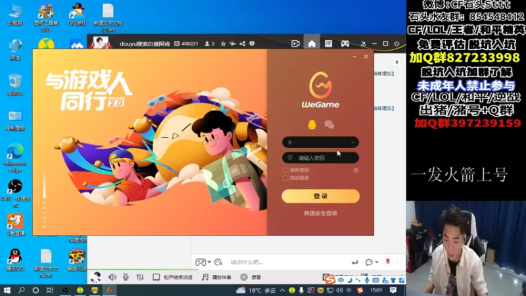Show online member count in channel bar
The image size is (526, 296).
(210, 43)
